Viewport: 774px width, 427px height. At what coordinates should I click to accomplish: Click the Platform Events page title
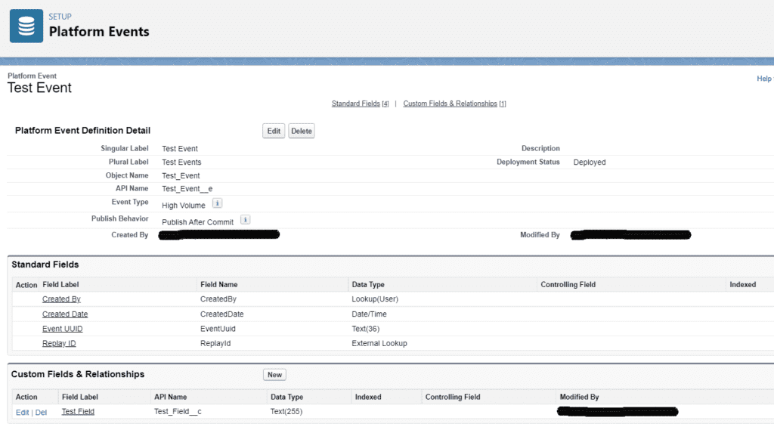99,32
